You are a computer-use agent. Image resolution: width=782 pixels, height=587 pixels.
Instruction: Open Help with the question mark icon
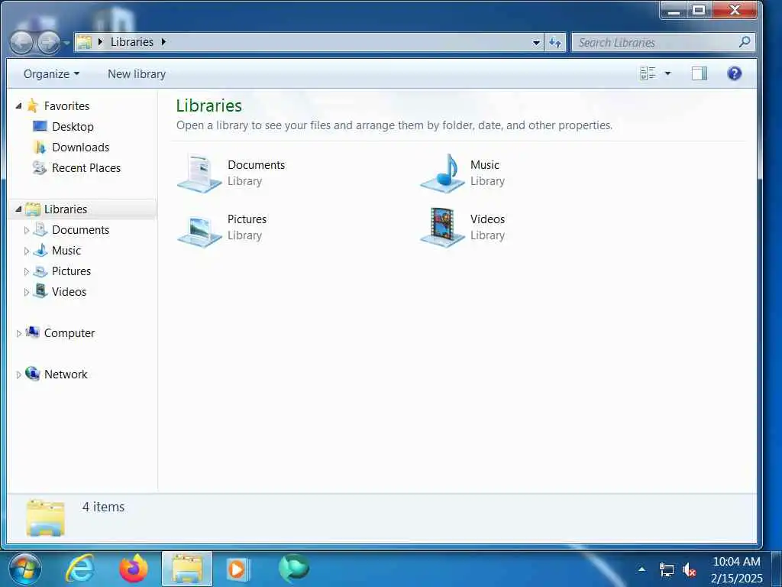pos(734,74)
